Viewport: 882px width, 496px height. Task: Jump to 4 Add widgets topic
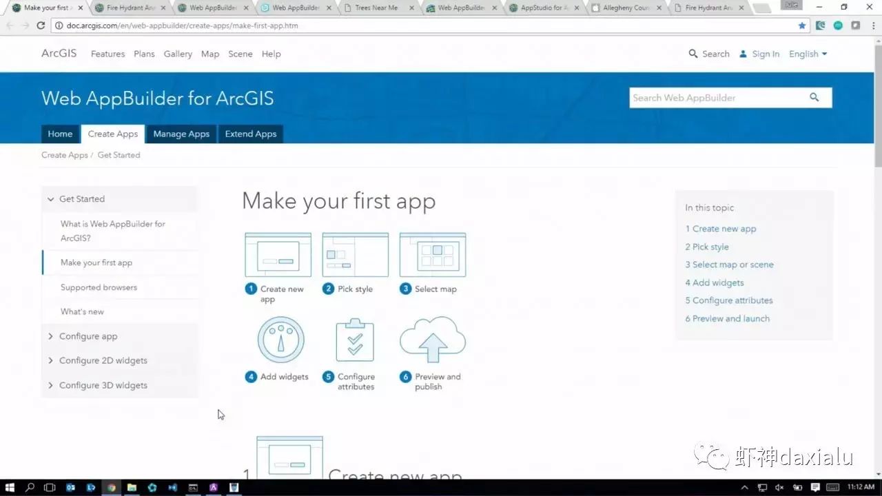pyautogui.click(x=715, y=282)
